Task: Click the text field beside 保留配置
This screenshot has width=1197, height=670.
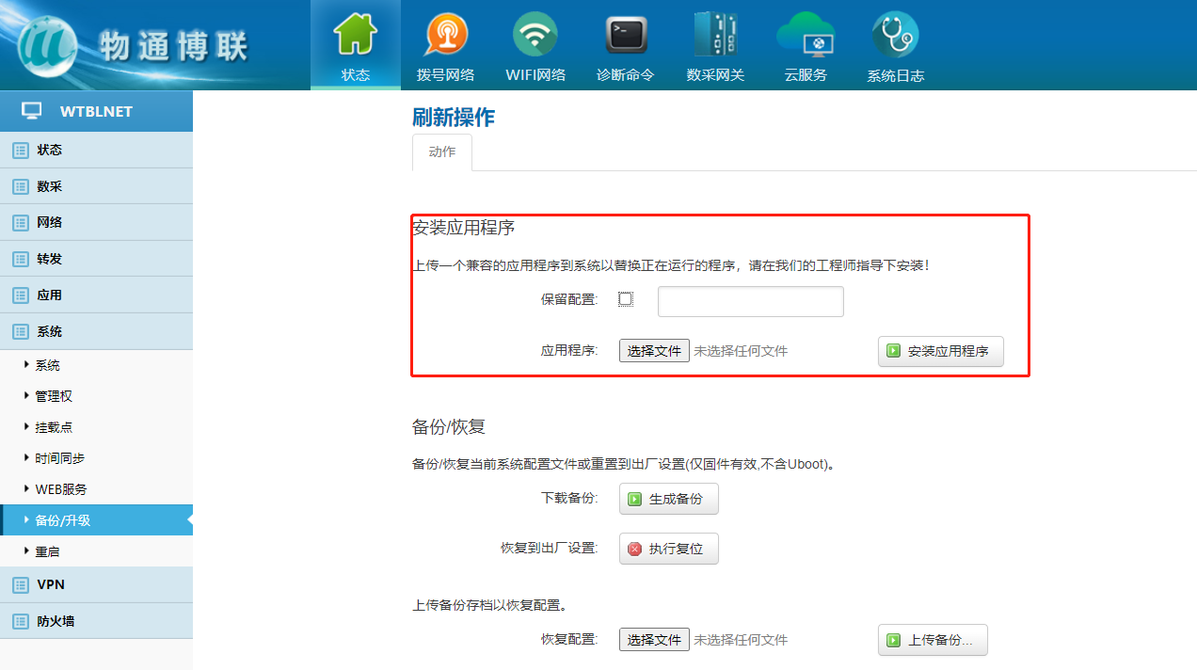Action: tap(750, 302)
